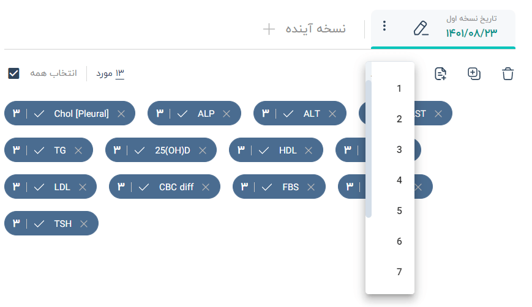532x307 pixels.
Task: Click the 25(OH)D test chip label
Action: point(173,150)
